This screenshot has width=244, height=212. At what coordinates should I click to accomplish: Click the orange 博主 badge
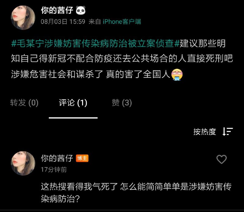tap(82, 158)
